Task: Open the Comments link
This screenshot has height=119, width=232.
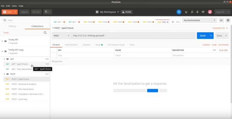Action: (x=223, y=45)
